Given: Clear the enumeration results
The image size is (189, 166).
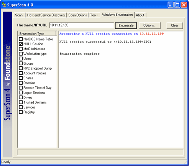Looking at the screenshot, I should click(x=174, y=25).
